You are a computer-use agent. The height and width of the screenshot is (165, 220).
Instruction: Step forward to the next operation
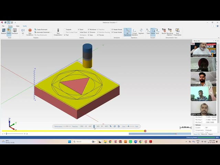[x=102, y=126]
